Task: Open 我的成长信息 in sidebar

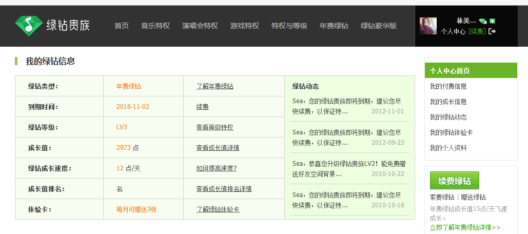Action: click(x=448, y=102)
